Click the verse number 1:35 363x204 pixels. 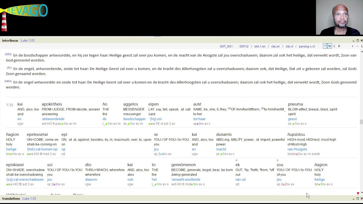click(x=10, y=105)
